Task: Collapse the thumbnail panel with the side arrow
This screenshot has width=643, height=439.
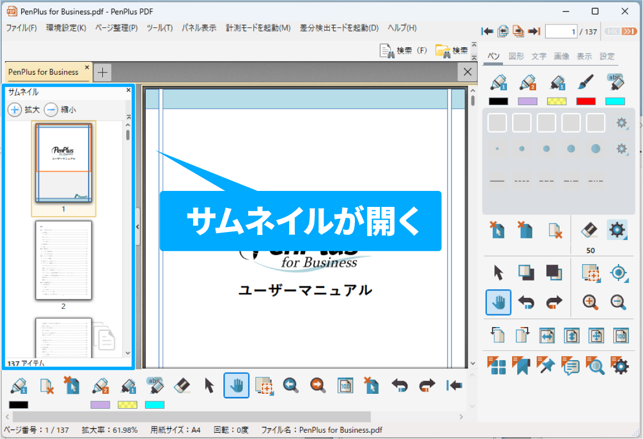Action: click(138, 226)
